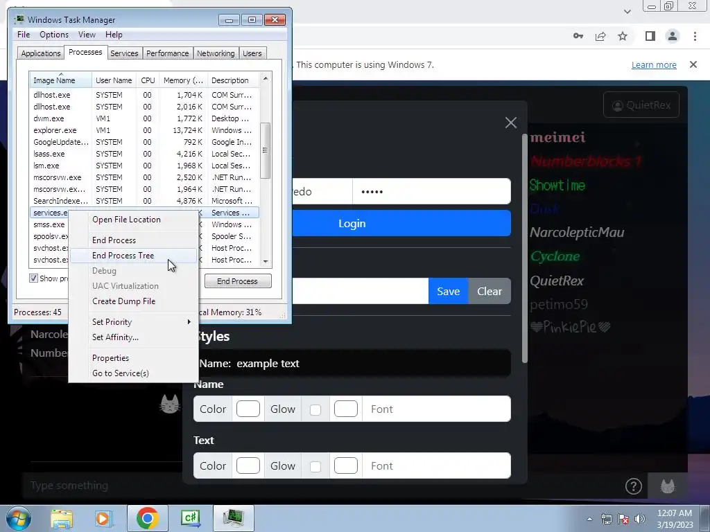Click the share page icon in Chrome

600,36
